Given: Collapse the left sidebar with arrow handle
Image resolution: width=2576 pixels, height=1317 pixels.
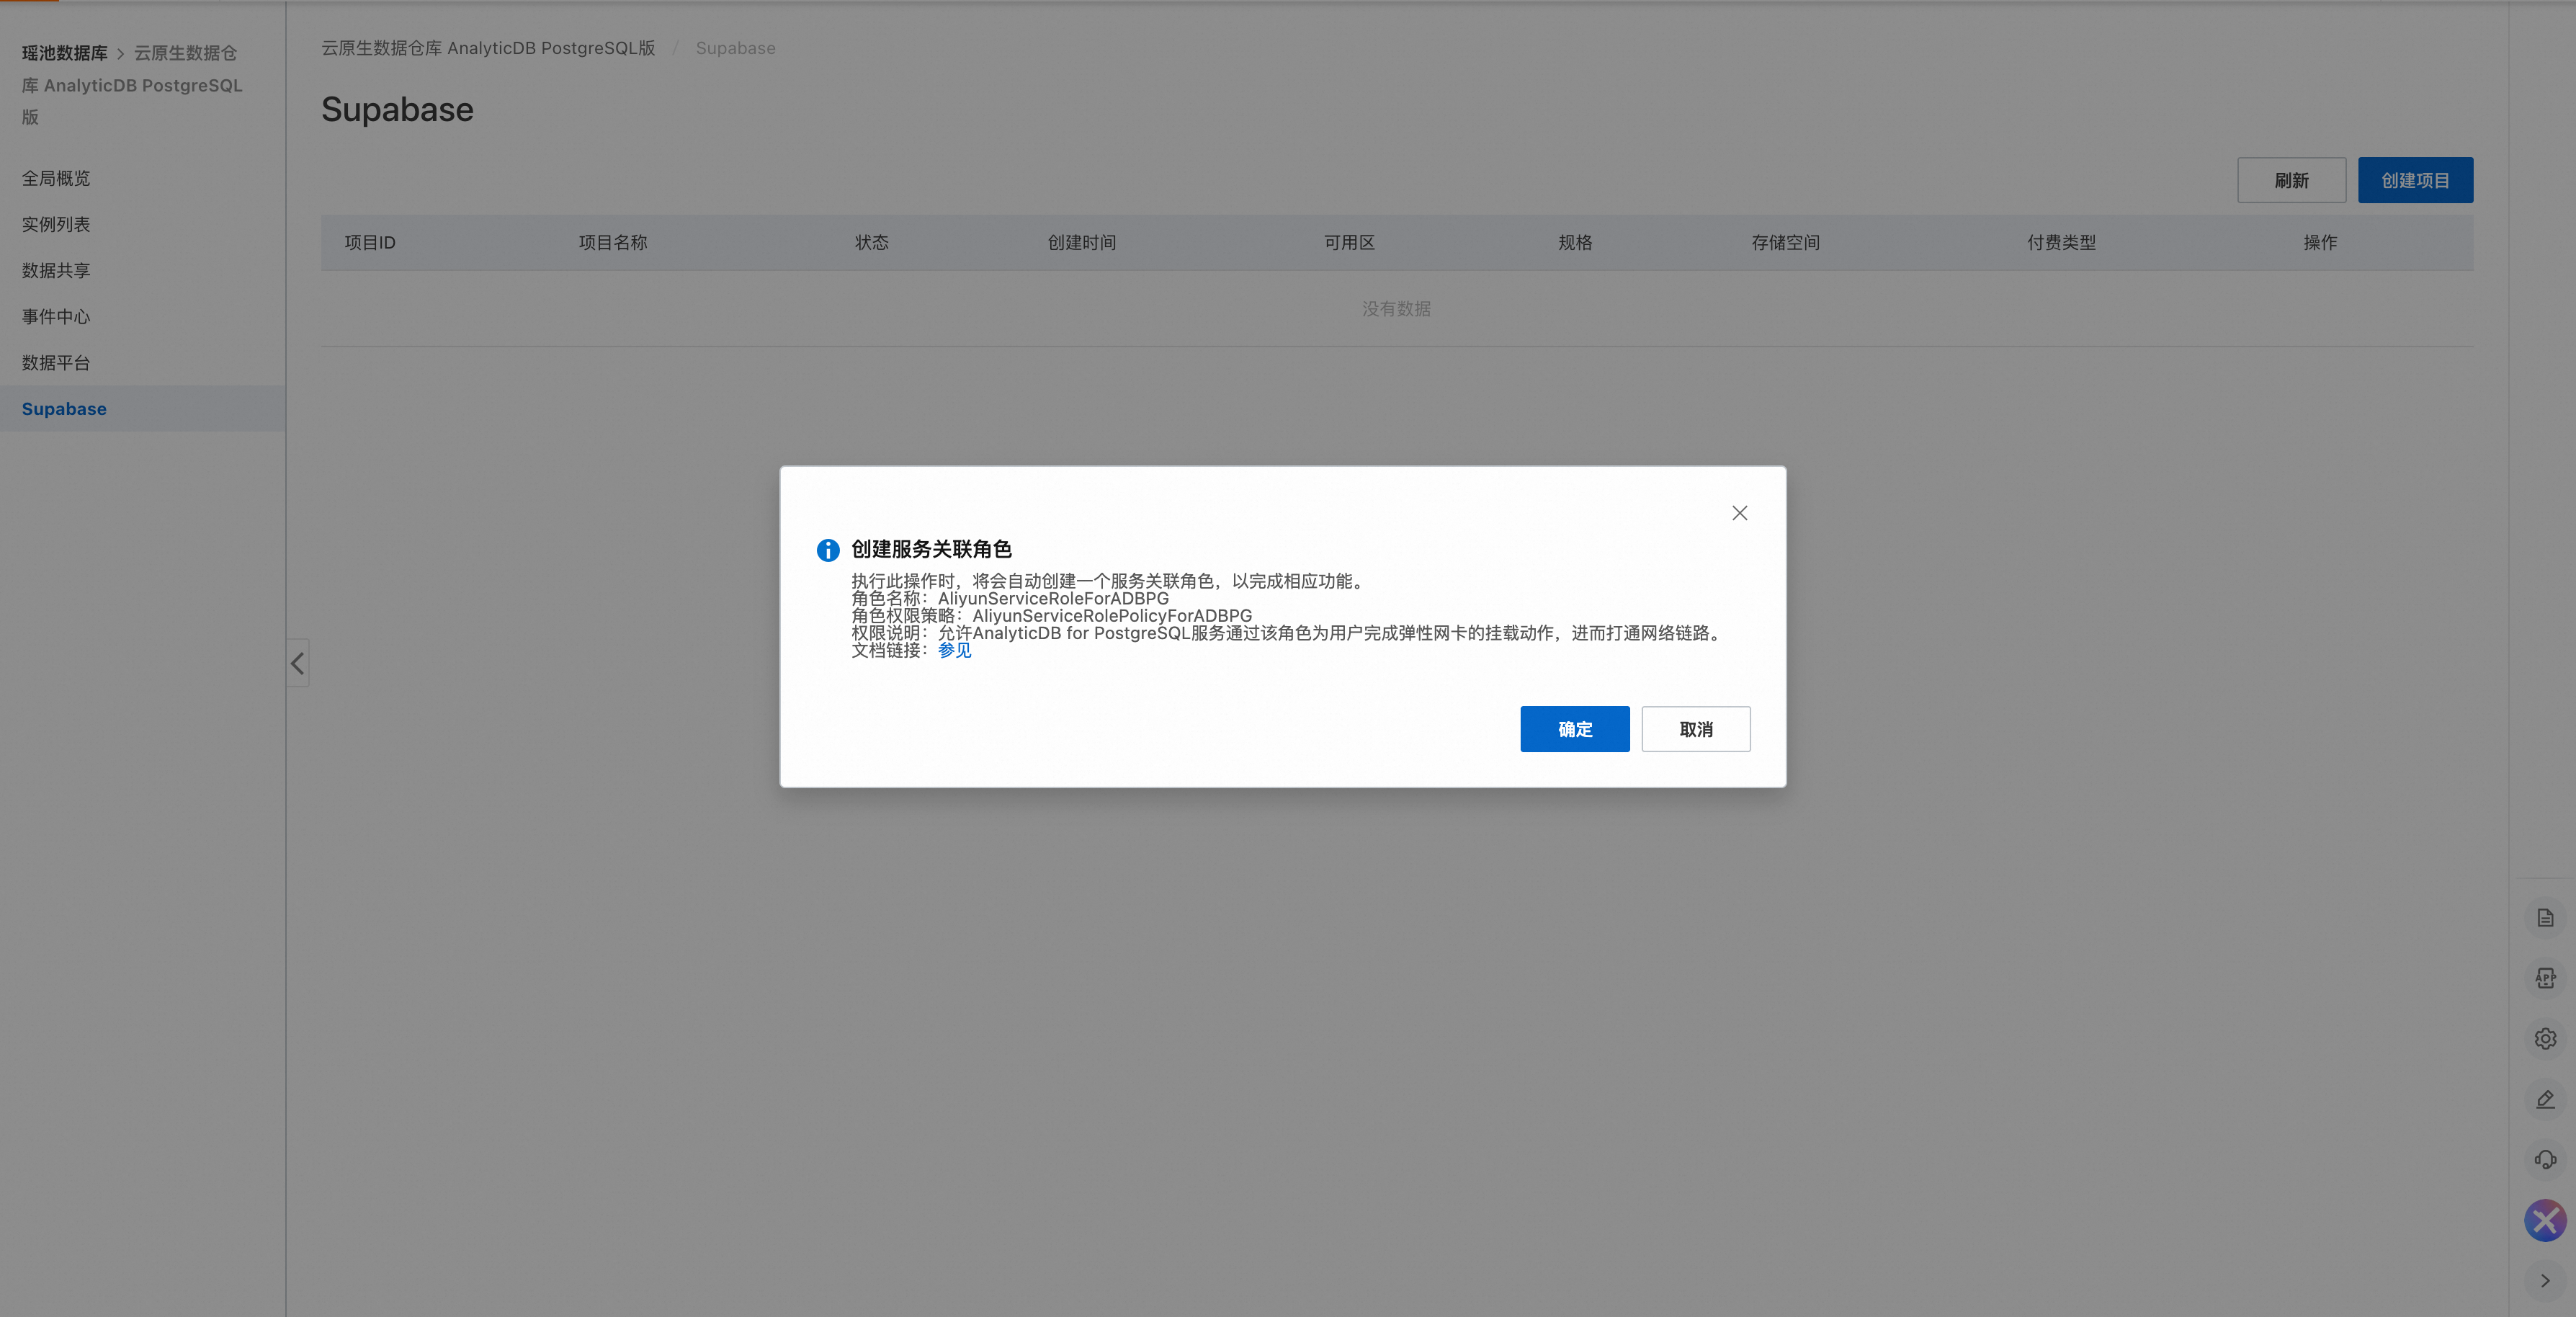Looking at the screenshot, I should pyautogui.click(x=298, y=663).
